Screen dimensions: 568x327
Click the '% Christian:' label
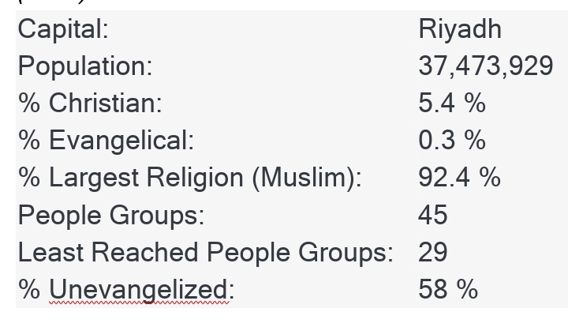tap(89, 103)
